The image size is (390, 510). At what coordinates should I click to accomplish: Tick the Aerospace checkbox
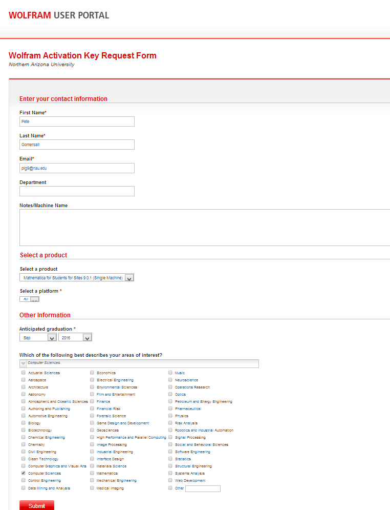pyautogui.click(x=24, y=380)
